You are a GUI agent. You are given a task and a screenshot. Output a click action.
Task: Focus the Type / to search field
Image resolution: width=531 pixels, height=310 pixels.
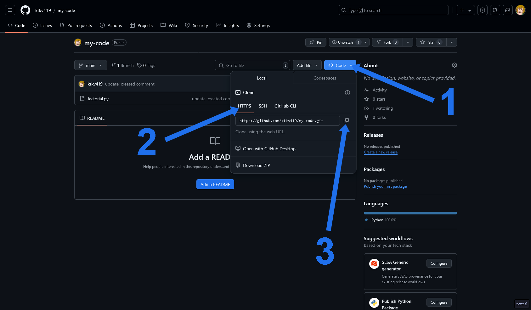394,10
